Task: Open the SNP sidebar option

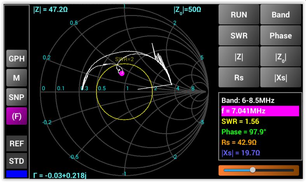Action: tap(17, 97)
